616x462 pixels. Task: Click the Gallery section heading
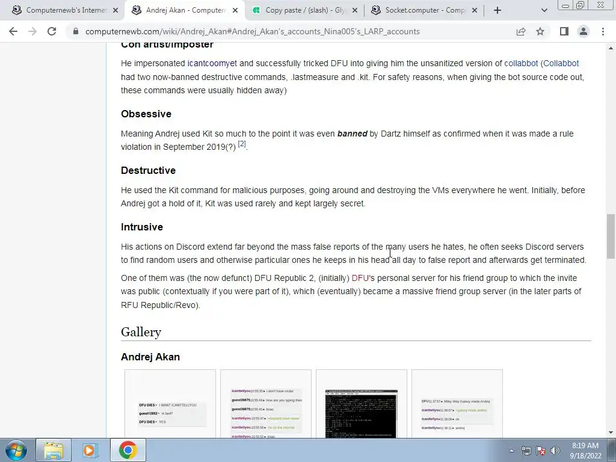pos(141,332)
